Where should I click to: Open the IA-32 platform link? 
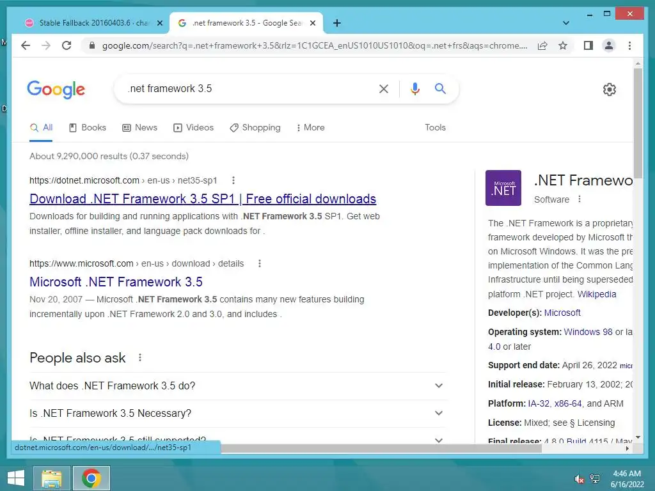(x=539, y=404)
